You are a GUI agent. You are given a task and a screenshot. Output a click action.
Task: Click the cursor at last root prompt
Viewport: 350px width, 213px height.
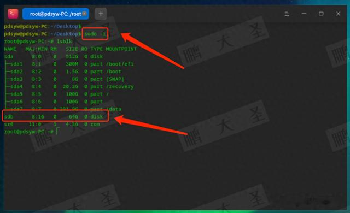pos(57,132)
